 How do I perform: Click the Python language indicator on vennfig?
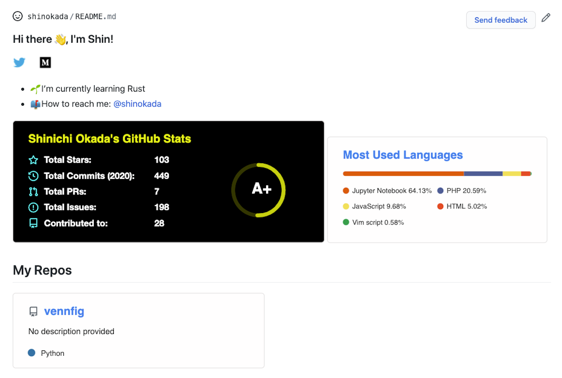pyautogui.click(x=31, y=353)
